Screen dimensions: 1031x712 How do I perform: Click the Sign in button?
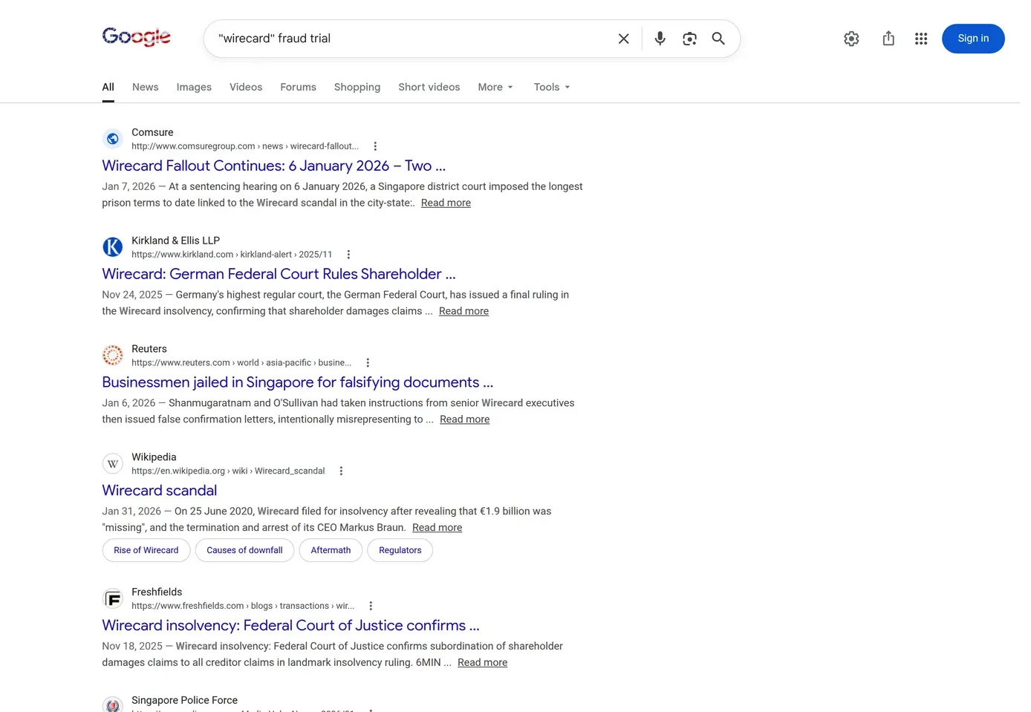(x=973, y=39)
